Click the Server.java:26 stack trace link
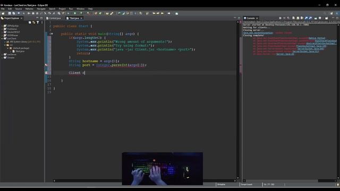Screen dimensions: 340x191 coord(285,54)
